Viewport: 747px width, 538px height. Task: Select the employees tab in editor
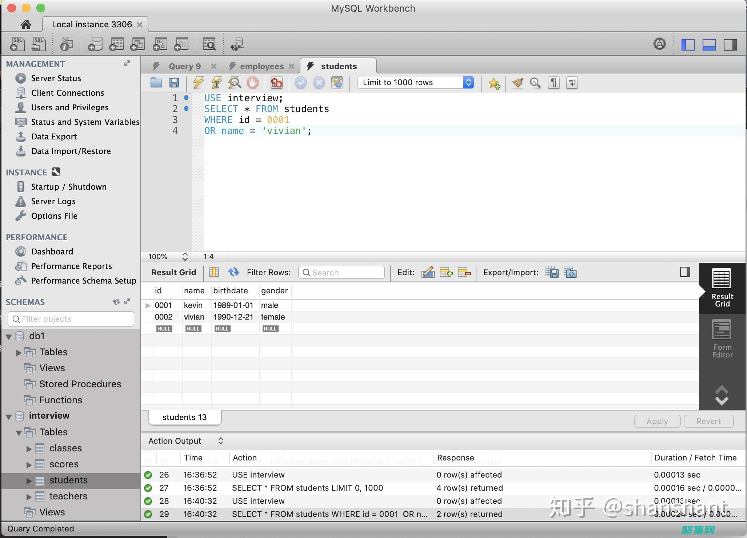click(x=260, y=66)
